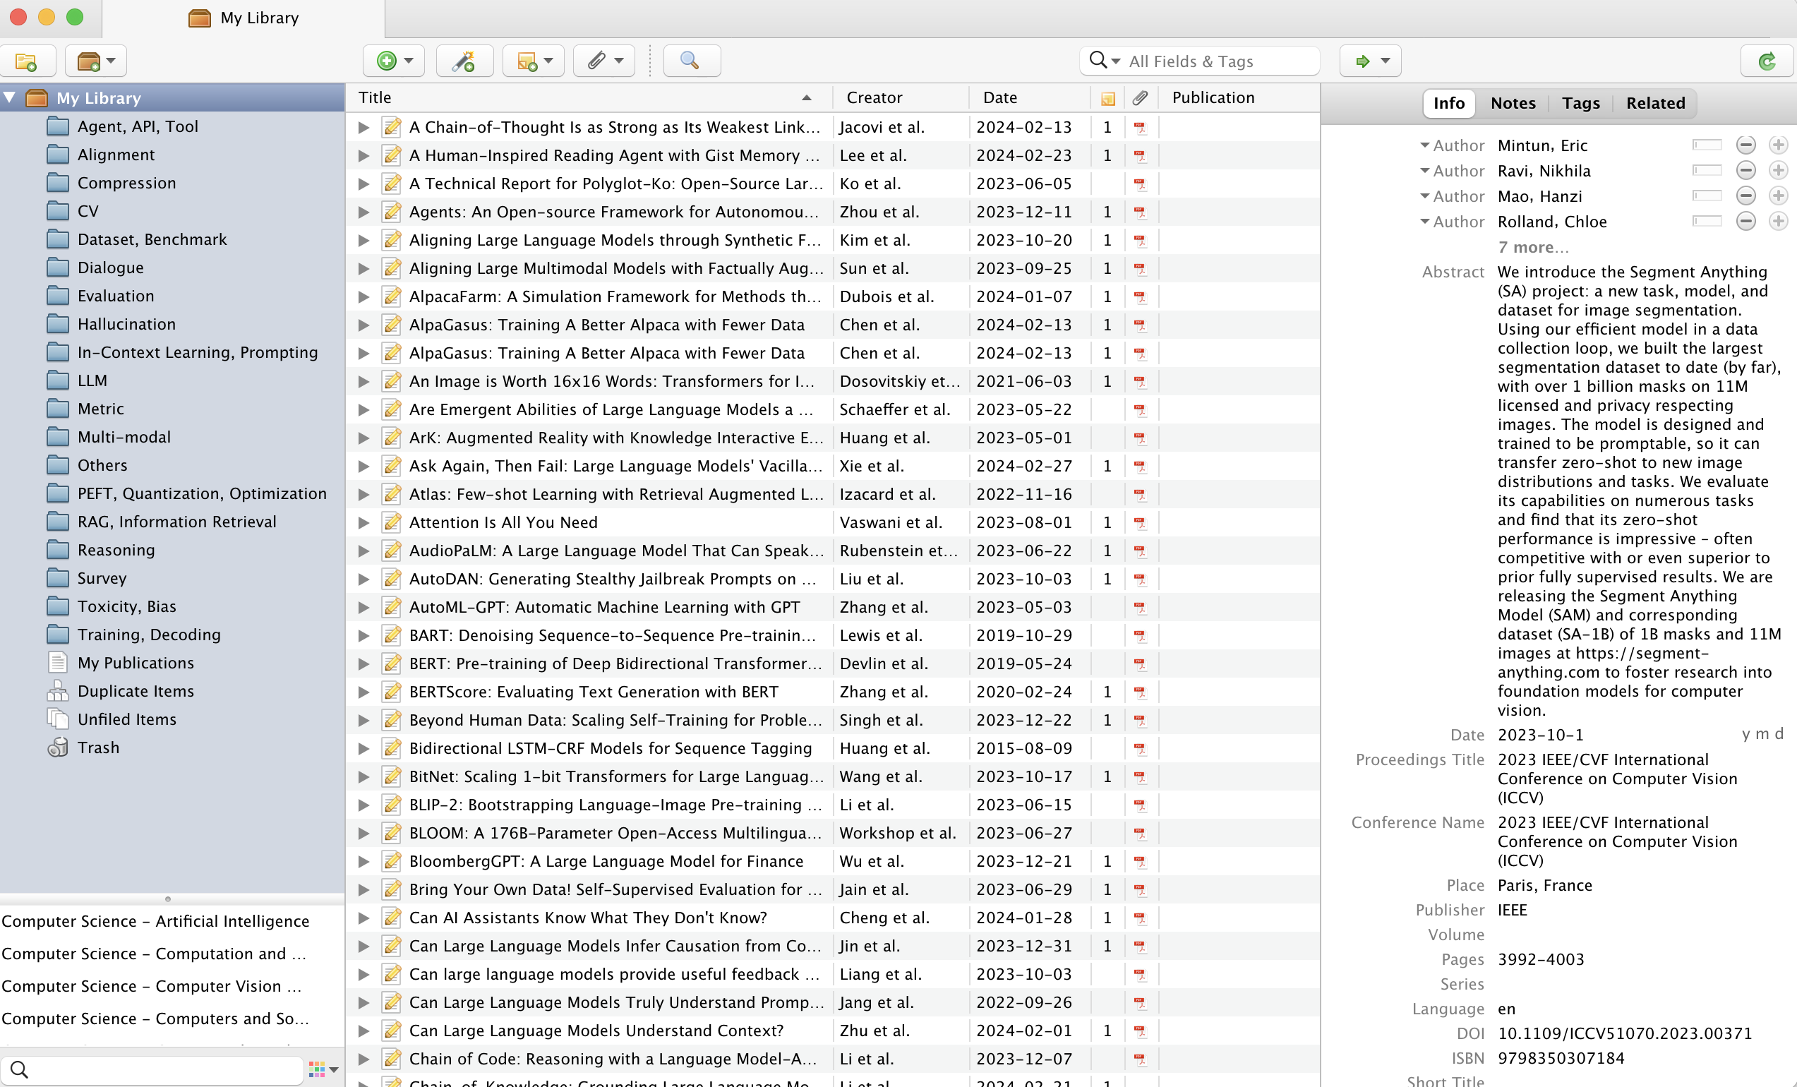This screenshot has width=1797, height=1087.
Task: Switch to the Notes tab
Action: 1513,103
